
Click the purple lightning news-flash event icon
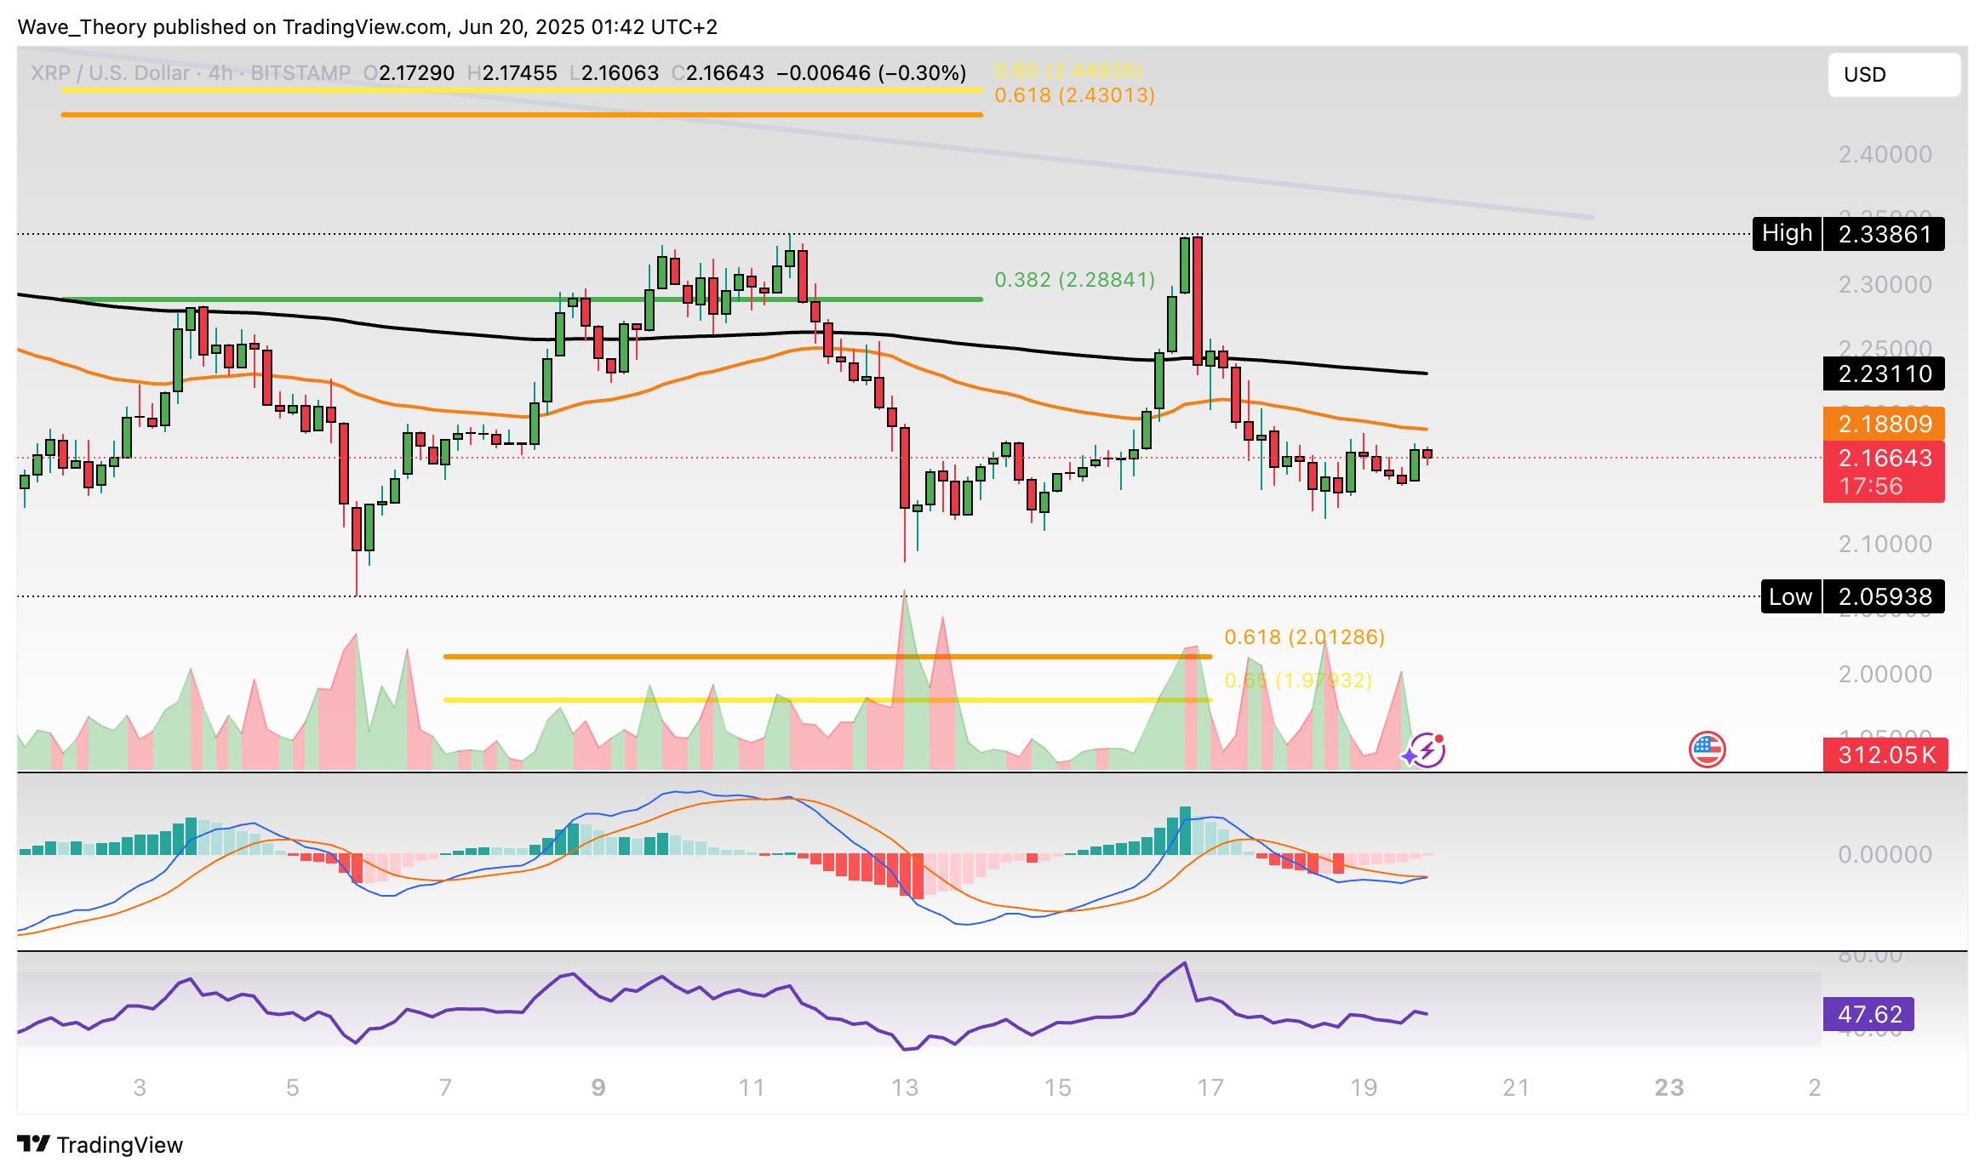pyautogui.click(x=1430, y=749)
